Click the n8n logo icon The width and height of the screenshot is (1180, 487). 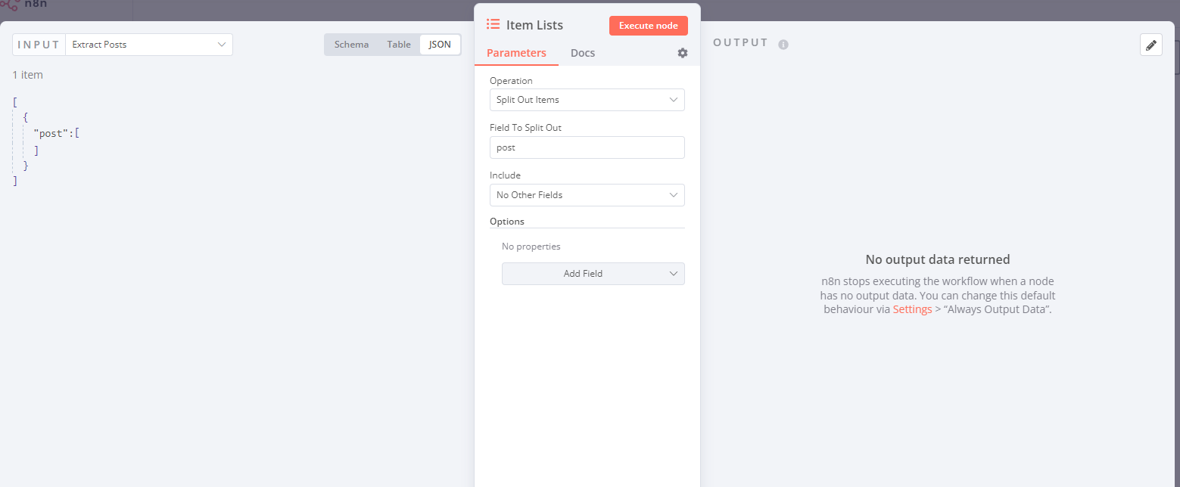point(10,5)
